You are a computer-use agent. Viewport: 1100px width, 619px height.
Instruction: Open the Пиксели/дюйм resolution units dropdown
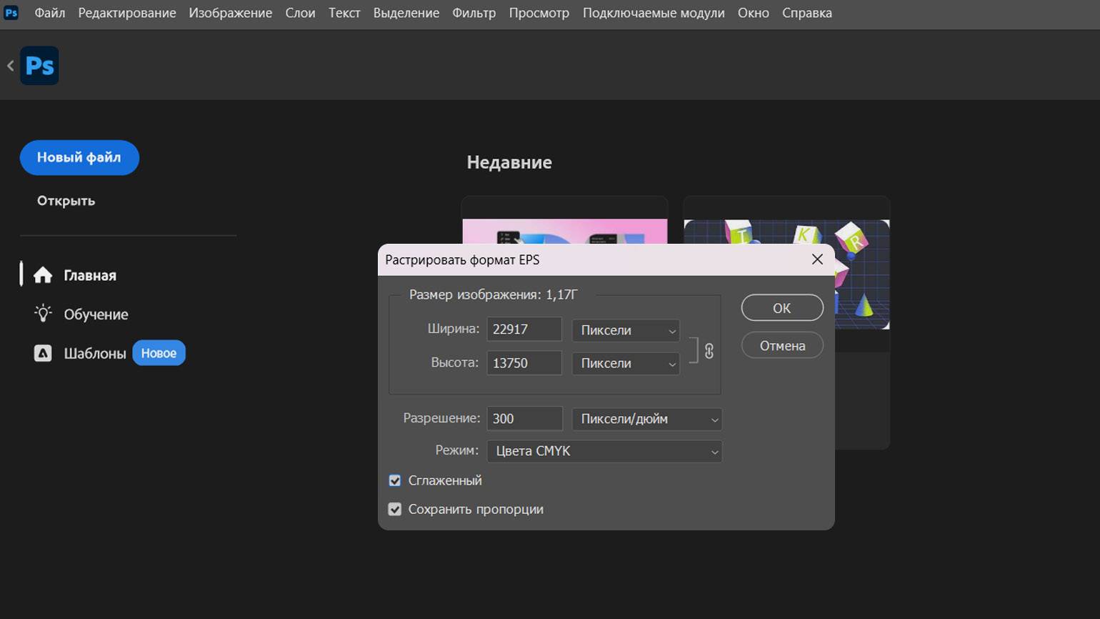647,419
